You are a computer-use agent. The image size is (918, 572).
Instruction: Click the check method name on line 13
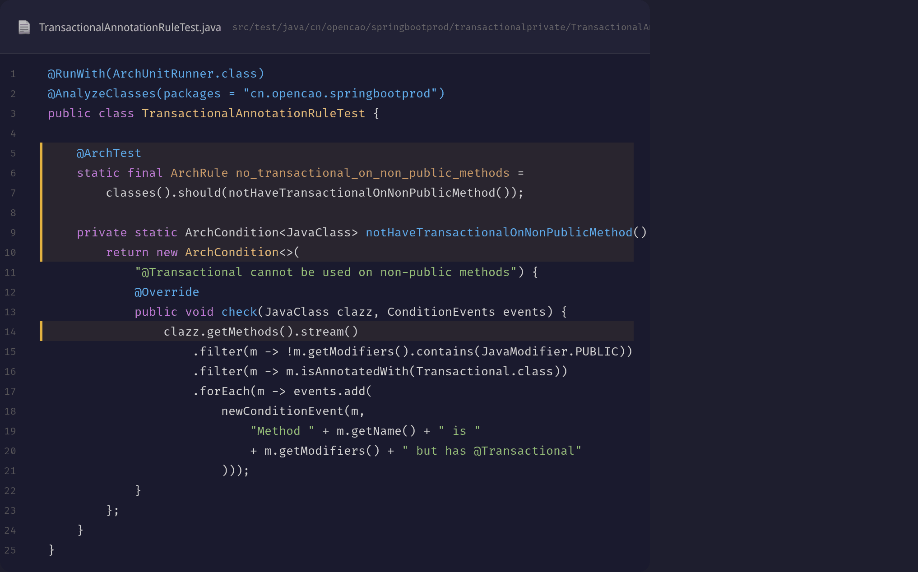239,312
